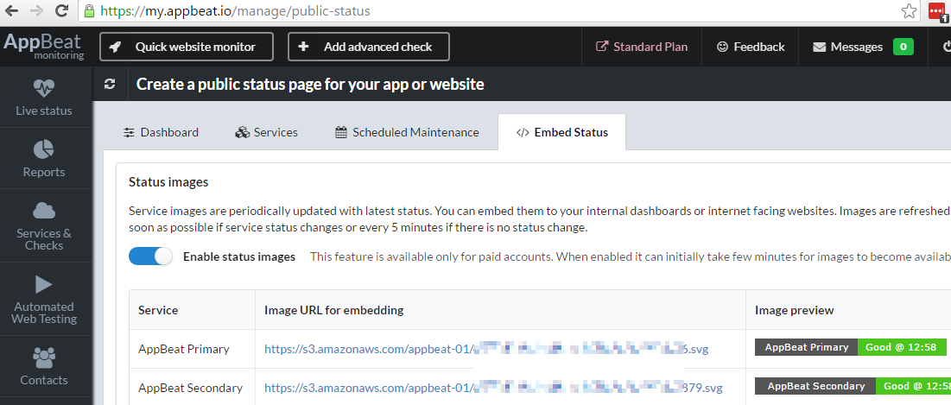Image resolution: width=951 pixels, height=405 pixels.
Task: Click the power icon in the top bar
Action: pyautogui.click(x=947, y=47)
